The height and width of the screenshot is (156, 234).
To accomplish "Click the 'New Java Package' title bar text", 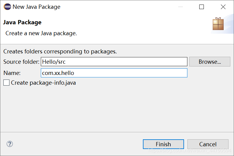I will (37, 7).
